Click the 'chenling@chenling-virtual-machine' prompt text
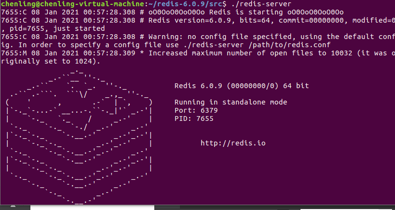395x210 pixels. [72, 4]
